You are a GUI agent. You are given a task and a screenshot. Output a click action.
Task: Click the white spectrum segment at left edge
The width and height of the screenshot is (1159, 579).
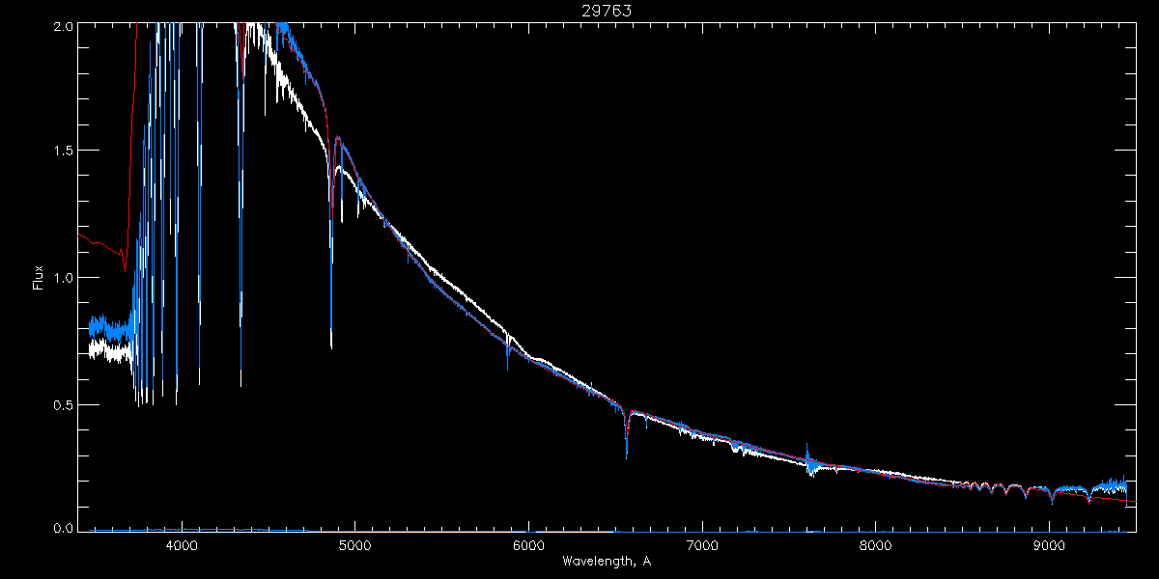click(108, 353)
